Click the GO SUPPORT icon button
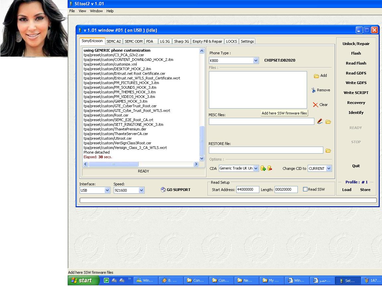Image resolution: width=382 pixels, height=286 pixels. tap(175, 190)
